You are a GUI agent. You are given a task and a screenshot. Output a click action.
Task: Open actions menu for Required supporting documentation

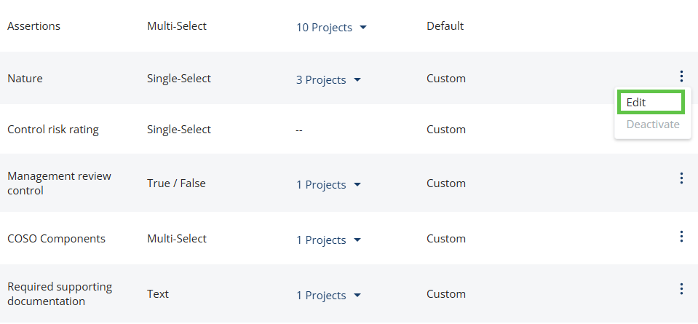(681, 289)
